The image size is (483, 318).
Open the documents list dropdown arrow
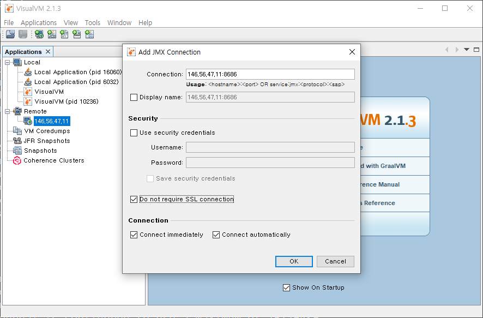point(467,50)
